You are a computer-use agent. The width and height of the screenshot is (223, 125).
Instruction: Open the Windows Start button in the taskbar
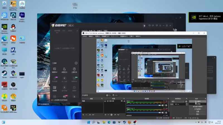88,122
